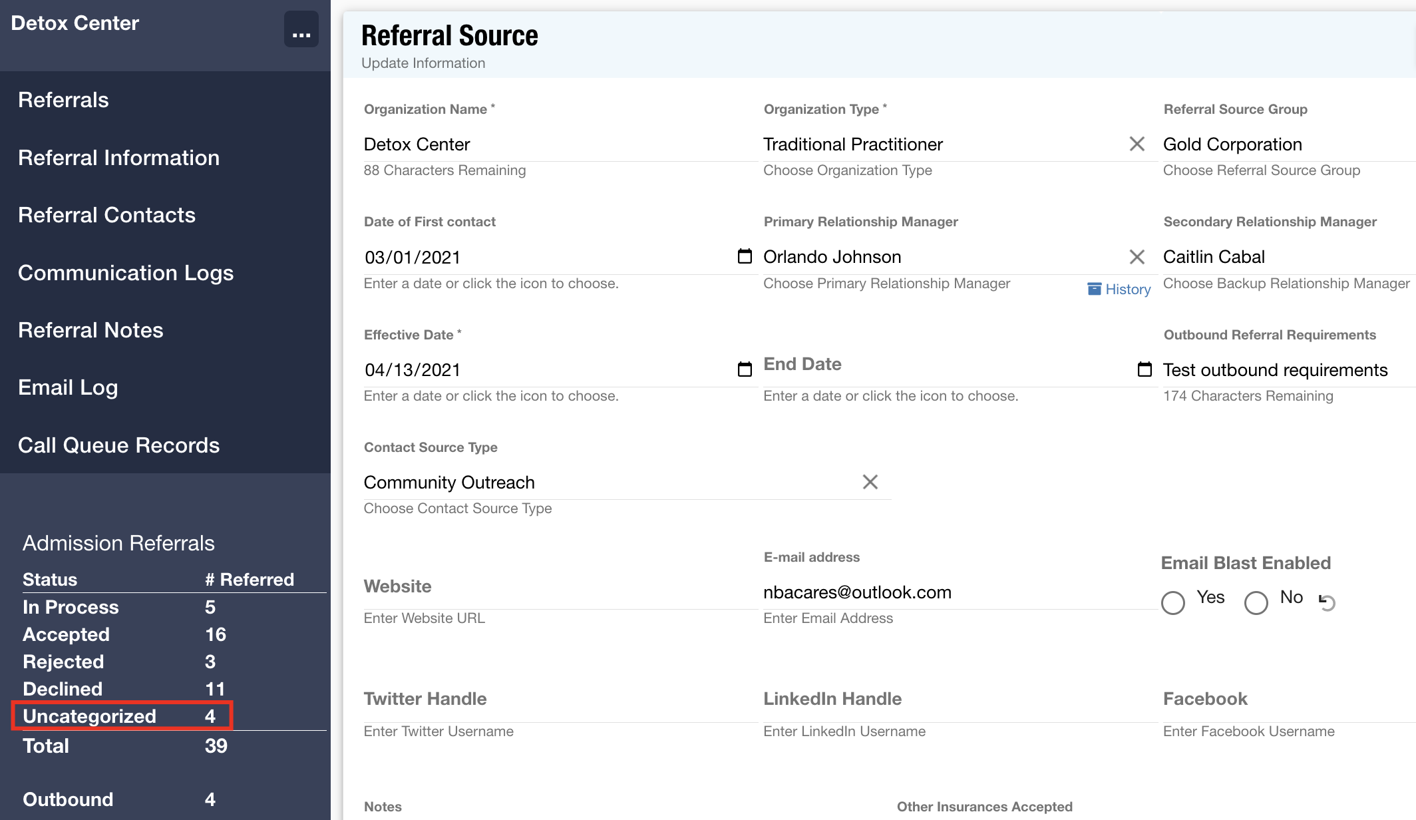Select Yes for Email Blast Enabled
Image resolution: width=1416 pixels, height=820 pixels.
pos(1173,602)
